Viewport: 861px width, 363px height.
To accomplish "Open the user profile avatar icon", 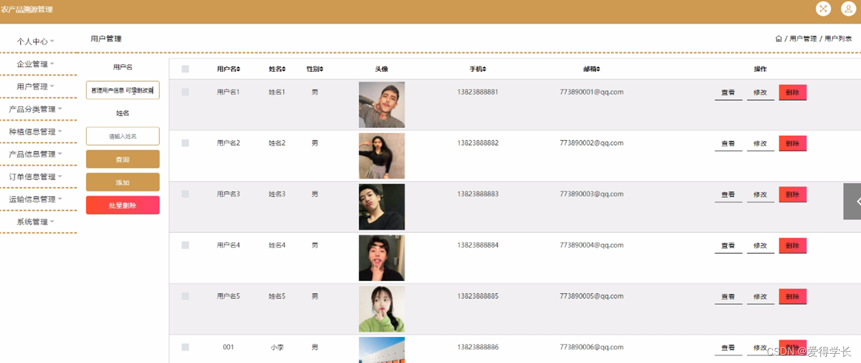I will coord(849,9).
